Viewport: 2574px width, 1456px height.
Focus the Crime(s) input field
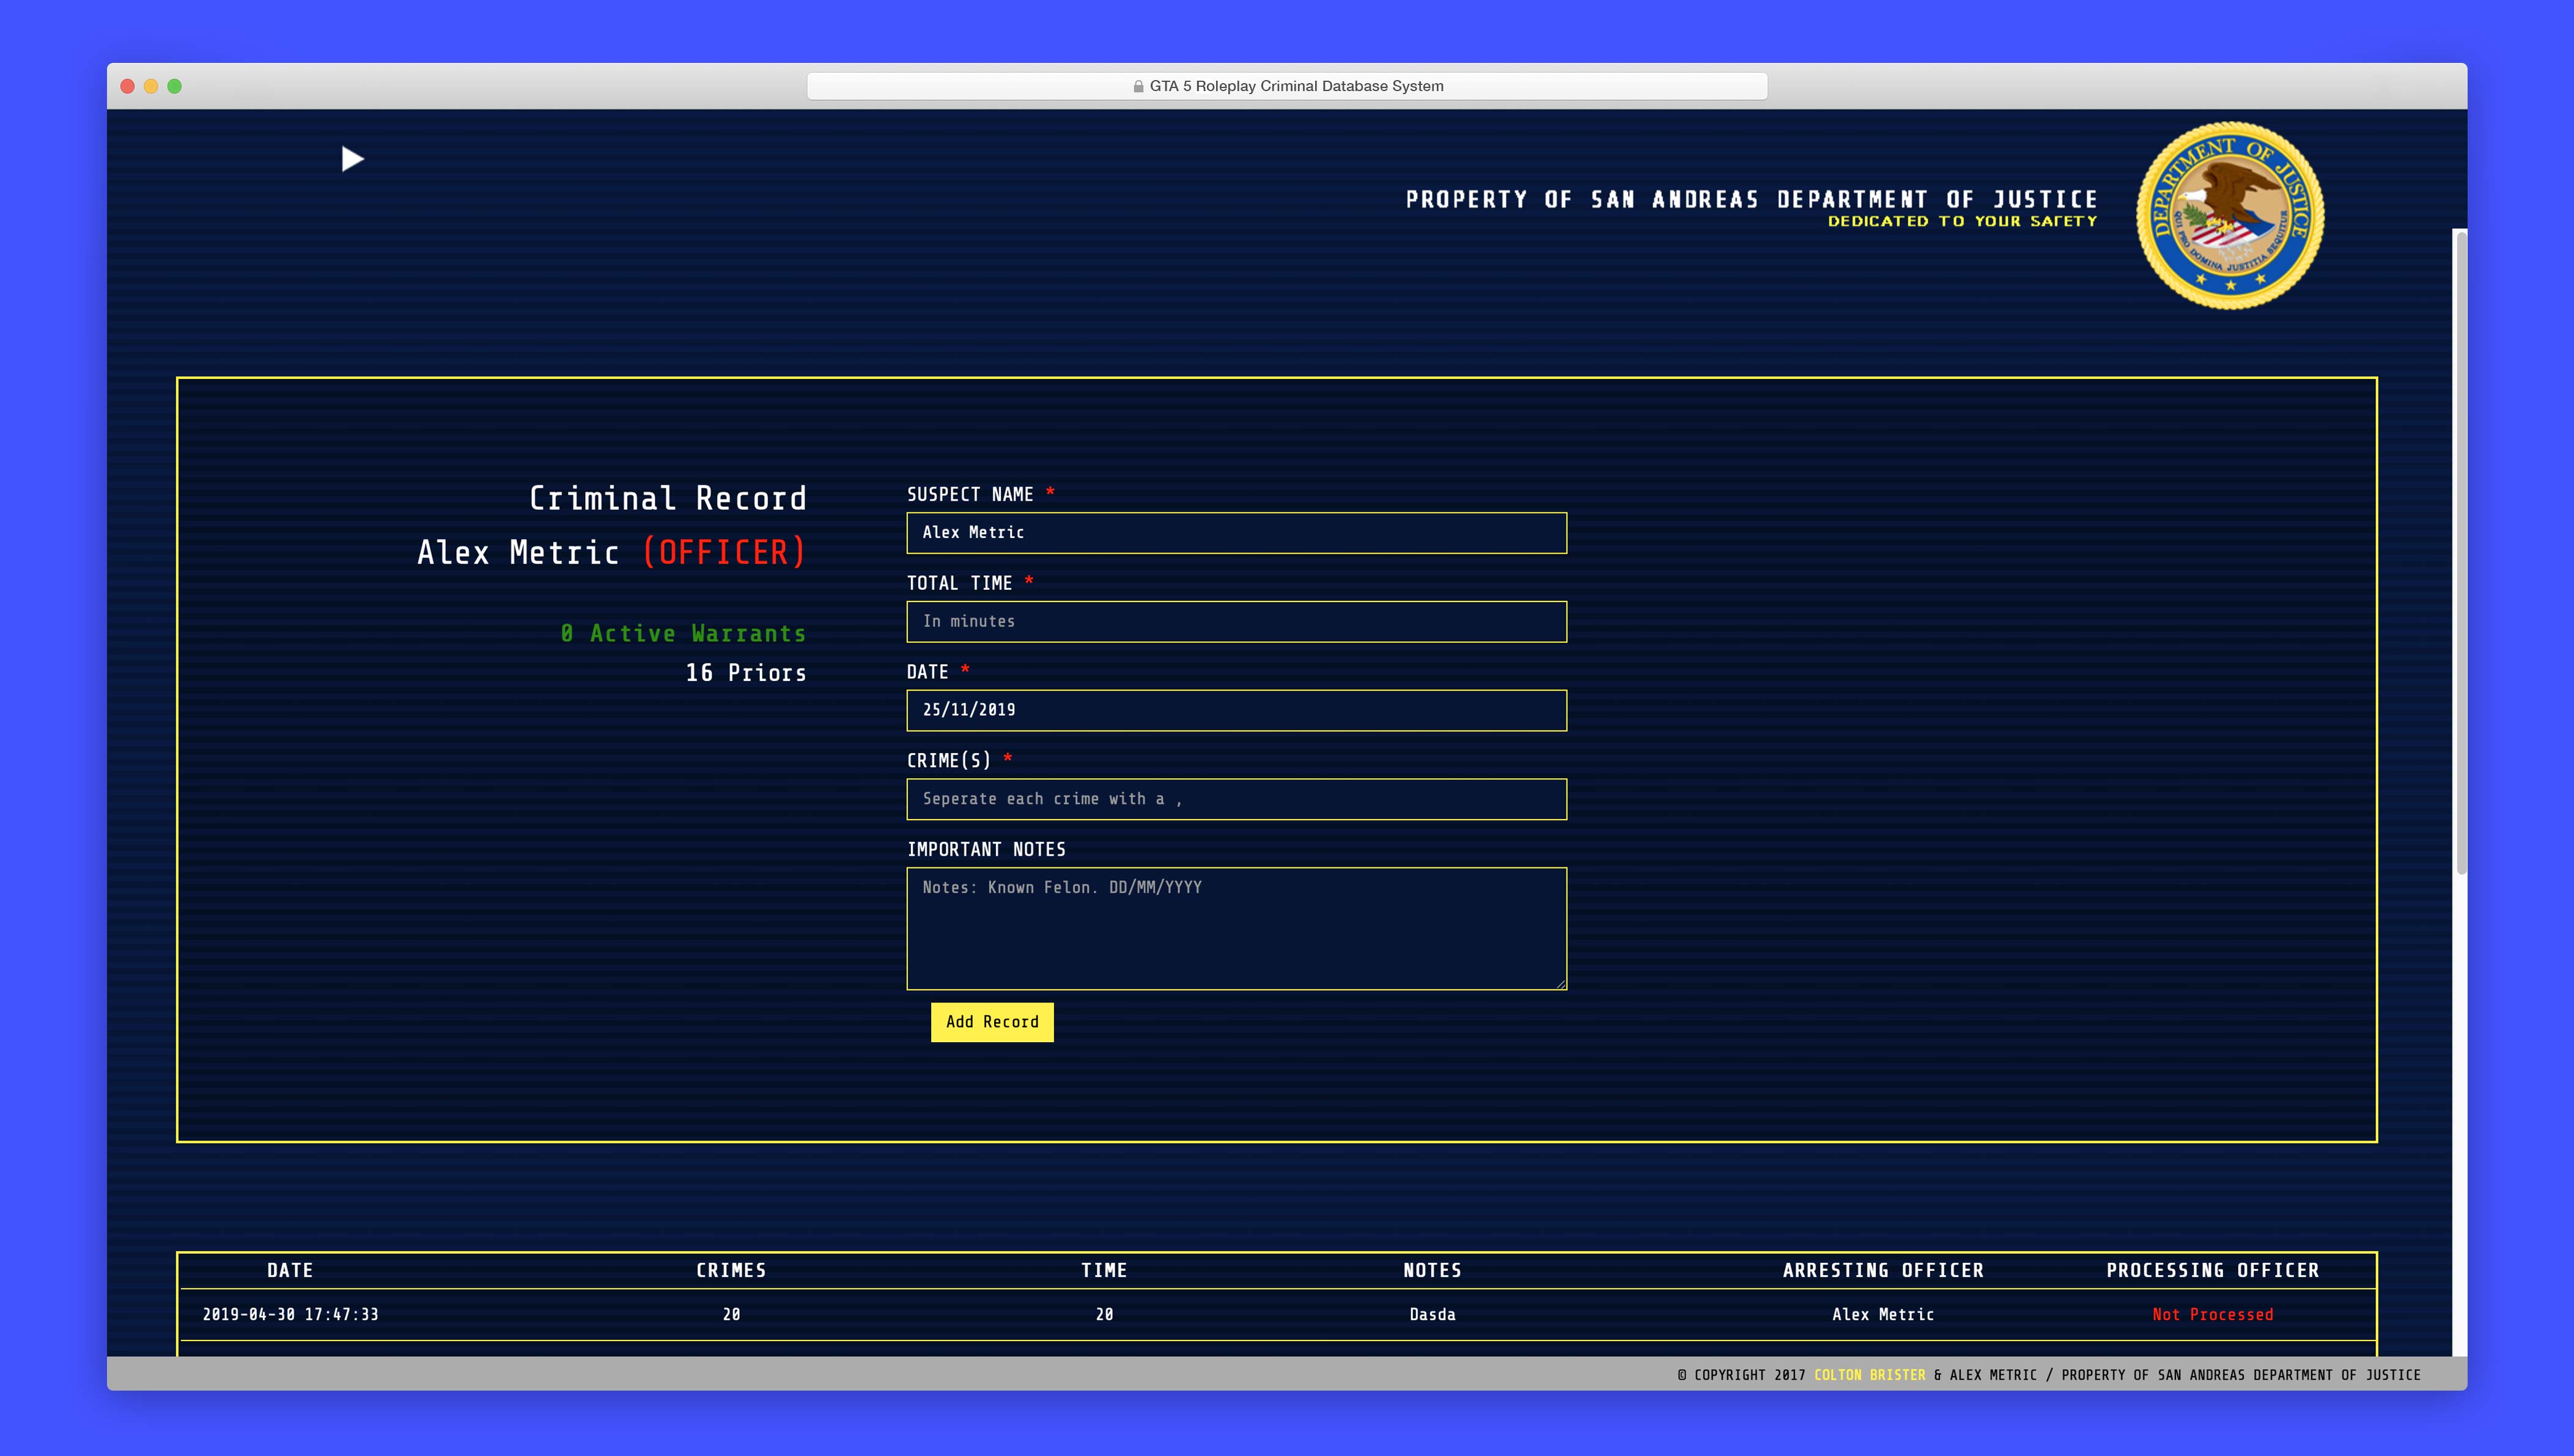1236,799
